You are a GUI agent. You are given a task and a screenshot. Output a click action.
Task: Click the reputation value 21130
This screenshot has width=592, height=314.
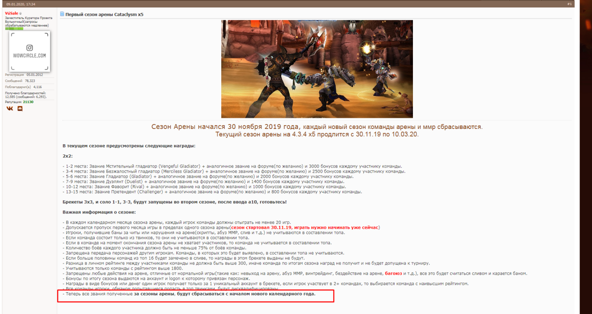point(26,102)
